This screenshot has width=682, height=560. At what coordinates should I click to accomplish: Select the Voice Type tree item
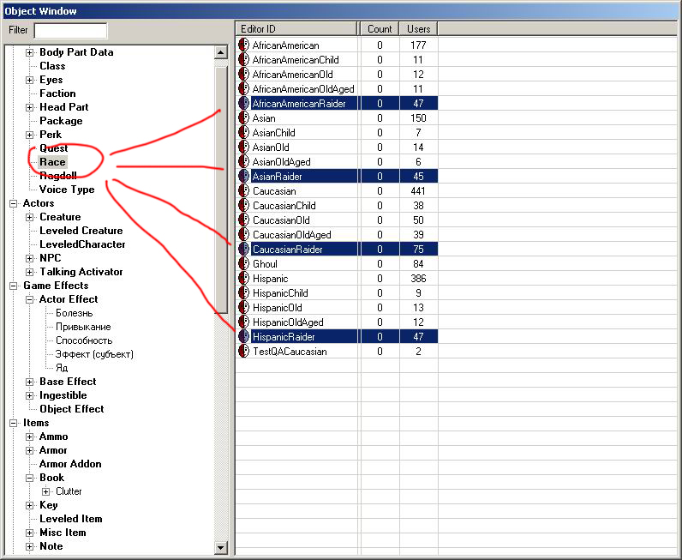67,190
